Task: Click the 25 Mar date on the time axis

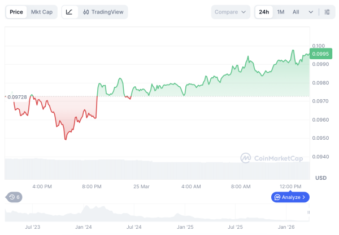Action: (x=141, y=186)
